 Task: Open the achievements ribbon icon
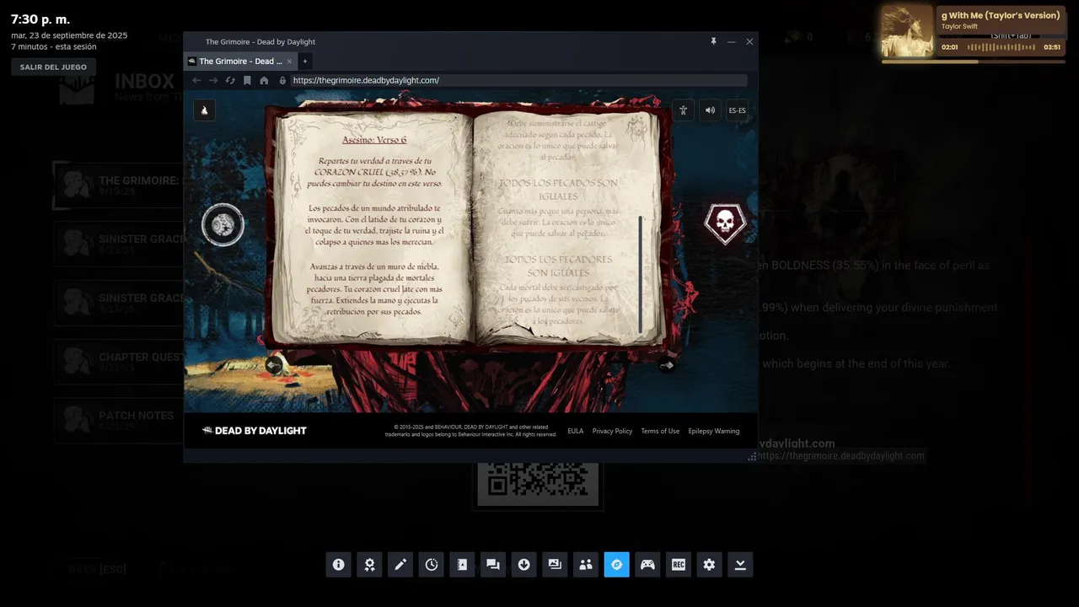369,565
